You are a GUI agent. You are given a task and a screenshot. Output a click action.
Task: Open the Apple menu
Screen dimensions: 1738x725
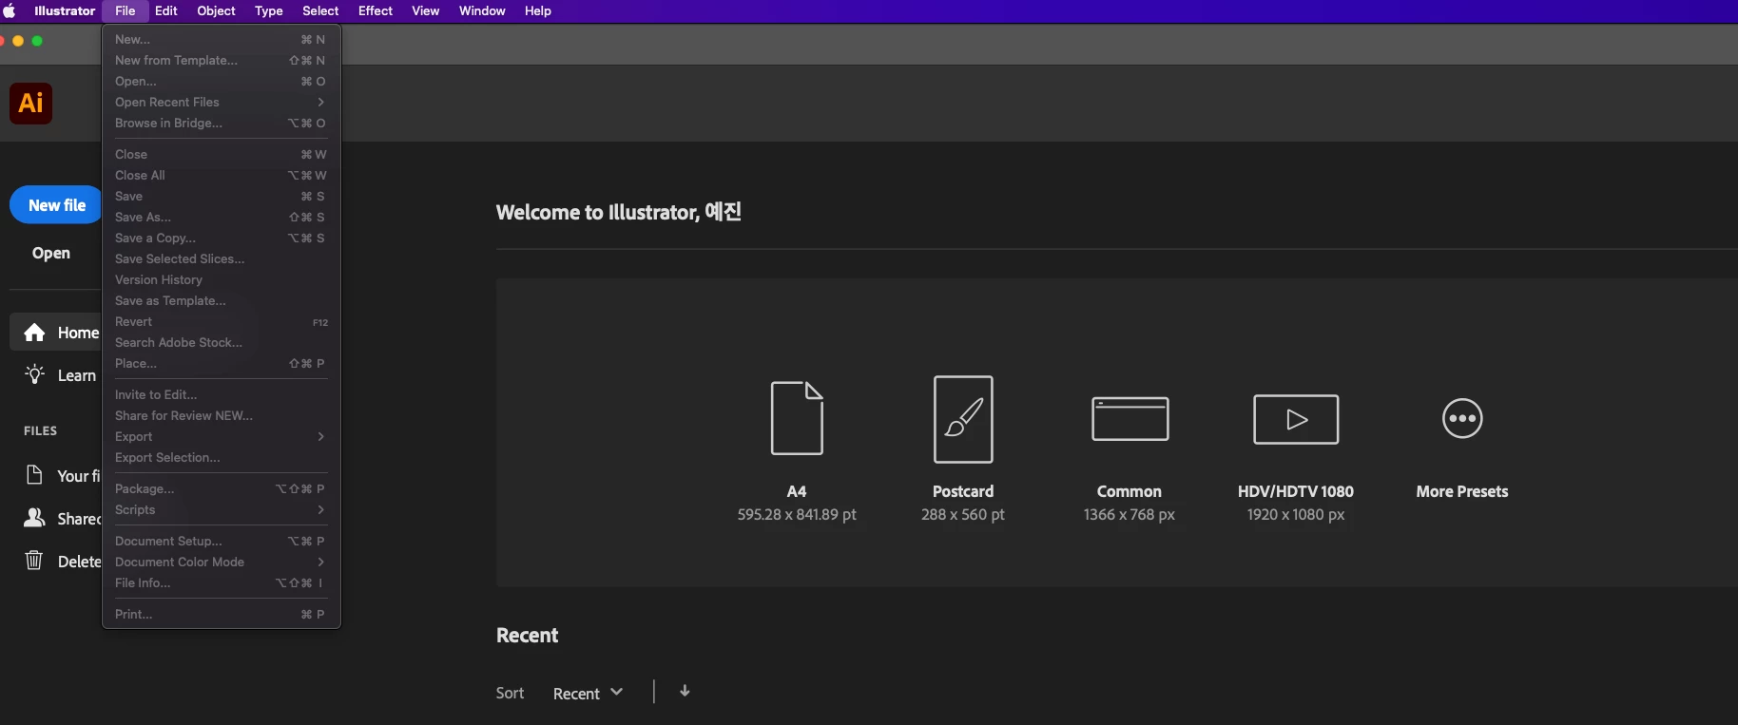(x=10, y=11)
